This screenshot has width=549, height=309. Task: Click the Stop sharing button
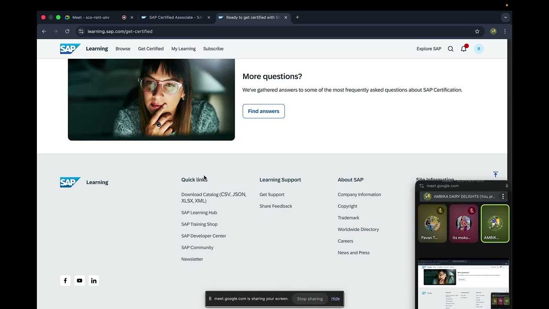click(310, 299)
